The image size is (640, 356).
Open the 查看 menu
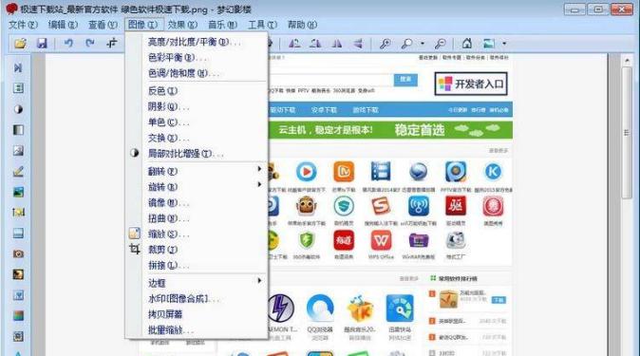click(x=103, y=25)
